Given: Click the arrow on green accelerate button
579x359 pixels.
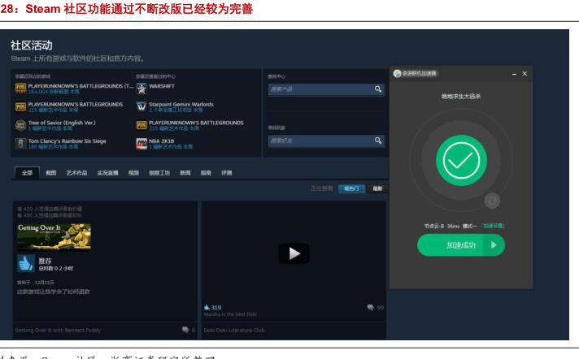Looking at the screenshot, I should click(494, 245).
